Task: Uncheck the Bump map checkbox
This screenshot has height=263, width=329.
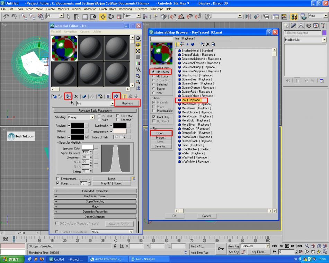Action: point(58,183)
